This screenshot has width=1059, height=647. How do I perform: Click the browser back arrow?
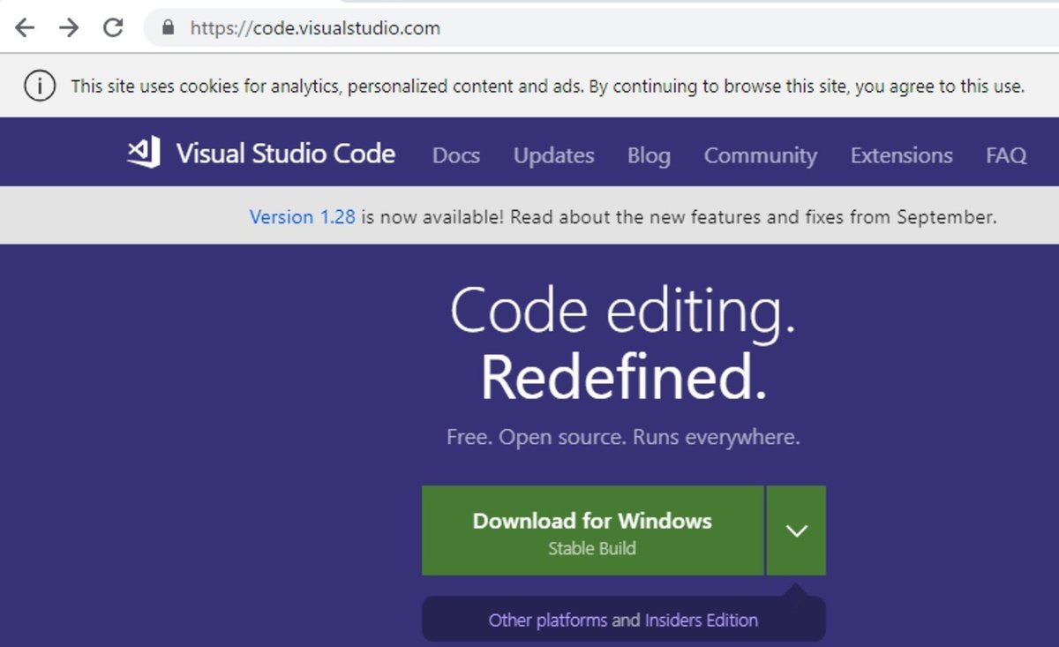coord(25,28)
